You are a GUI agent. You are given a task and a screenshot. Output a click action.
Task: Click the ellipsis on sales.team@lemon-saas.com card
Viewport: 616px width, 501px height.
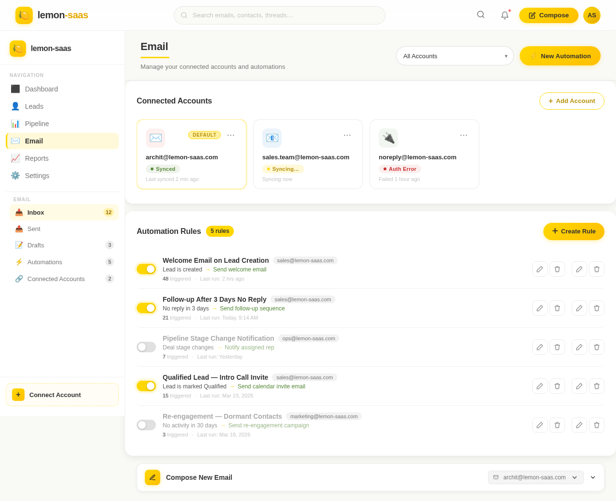coord(347,134)
